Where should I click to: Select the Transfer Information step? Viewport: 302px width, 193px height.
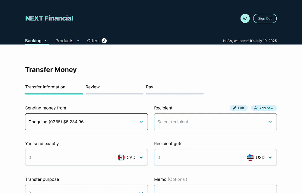point(45,87)
